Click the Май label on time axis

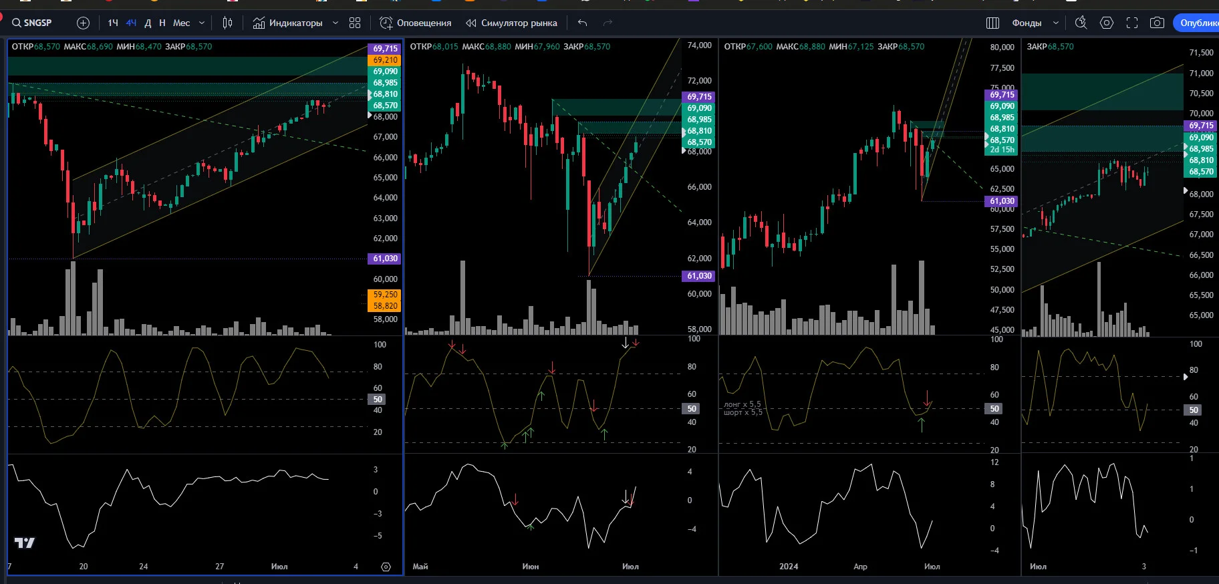420,567
